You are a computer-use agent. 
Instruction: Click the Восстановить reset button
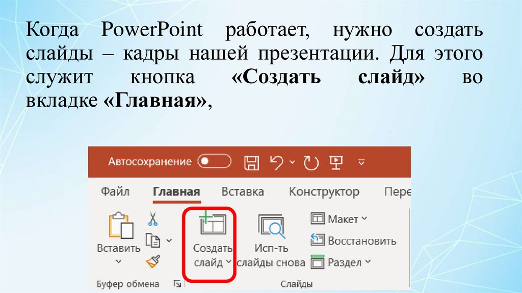pyautogui.click(x=353, y=240)
